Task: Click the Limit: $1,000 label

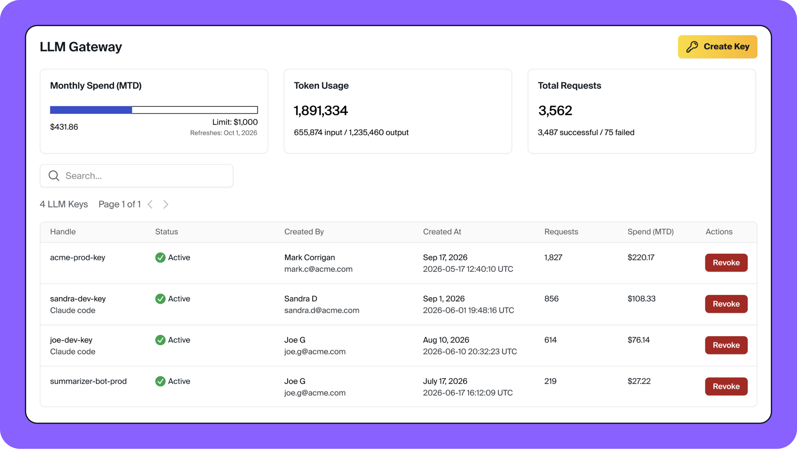Action: pyautogui.click(x=235, y=122)
